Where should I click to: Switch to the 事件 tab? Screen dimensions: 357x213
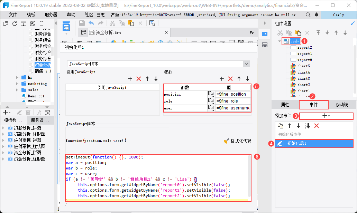tap(313, 105)
